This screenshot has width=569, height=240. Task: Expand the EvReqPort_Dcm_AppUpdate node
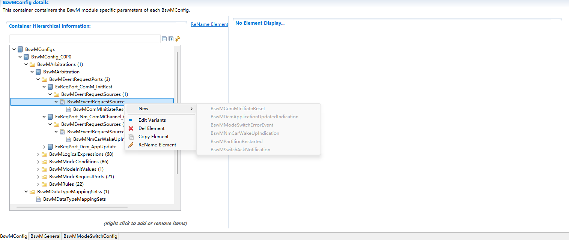44,146
